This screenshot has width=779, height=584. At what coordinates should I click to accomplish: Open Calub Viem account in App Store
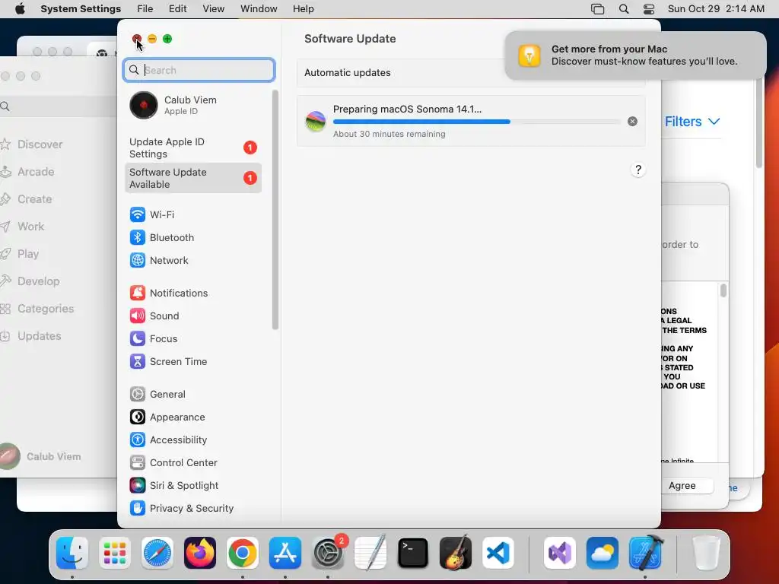click(x=42, y=456)
